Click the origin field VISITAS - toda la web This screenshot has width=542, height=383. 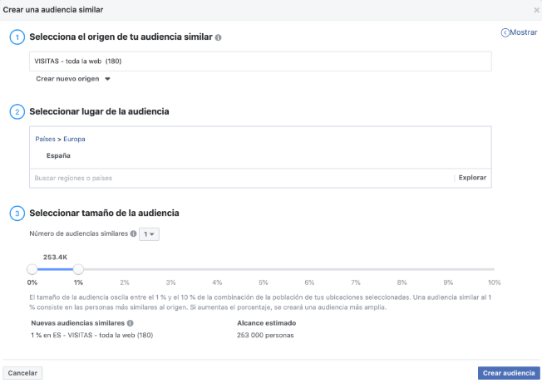[259, 61]
